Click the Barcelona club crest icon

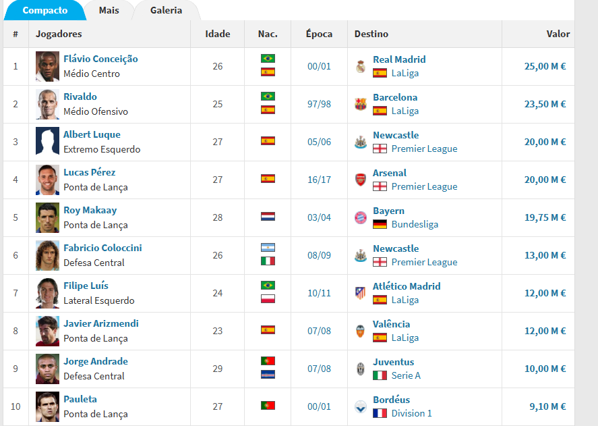point(361,104)
